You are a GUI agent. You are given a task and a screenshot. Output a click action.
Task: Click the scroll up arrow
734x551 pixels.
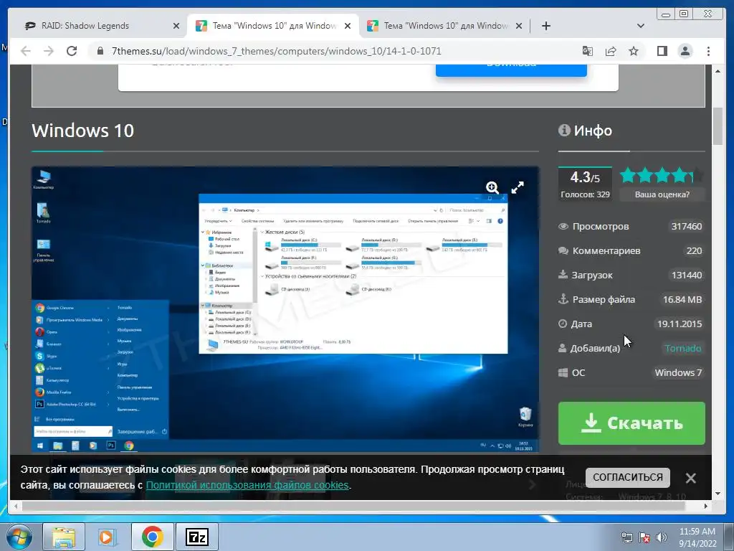point(718,71)
